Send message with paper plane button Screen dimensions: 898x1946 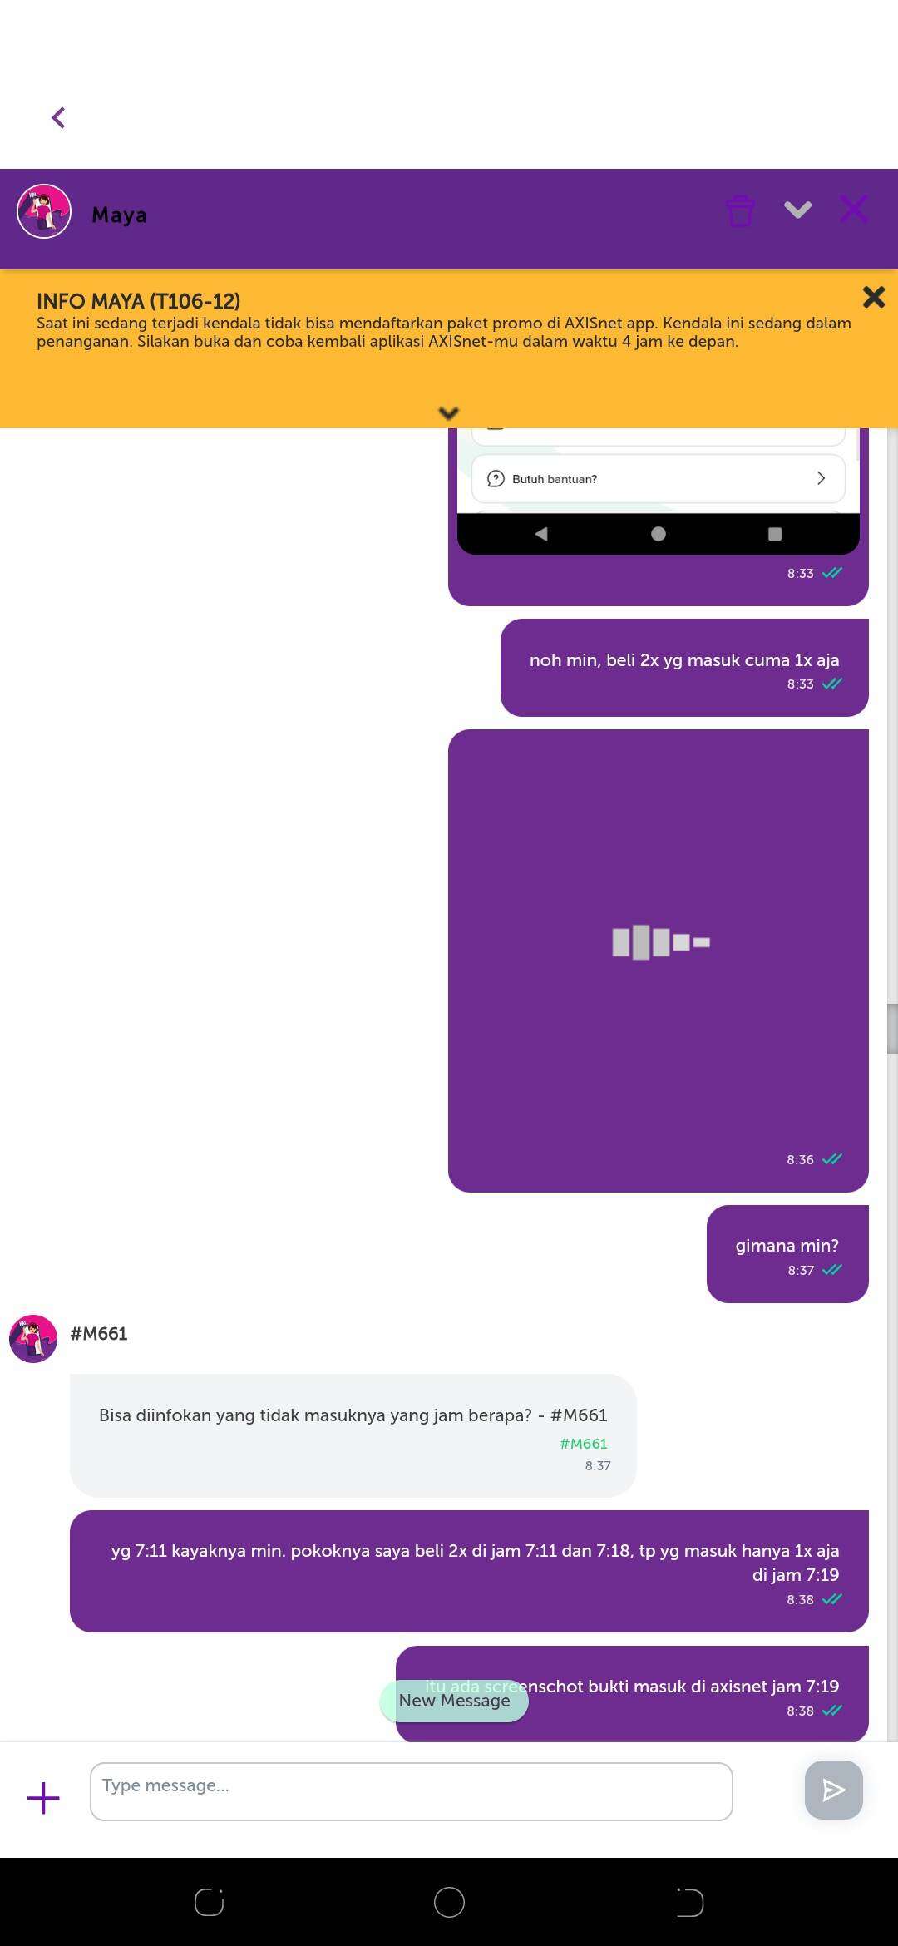tap(833, 1790)
